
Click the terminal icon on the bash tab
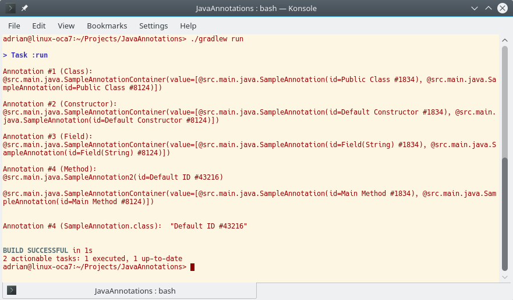(x=12, y=290)
